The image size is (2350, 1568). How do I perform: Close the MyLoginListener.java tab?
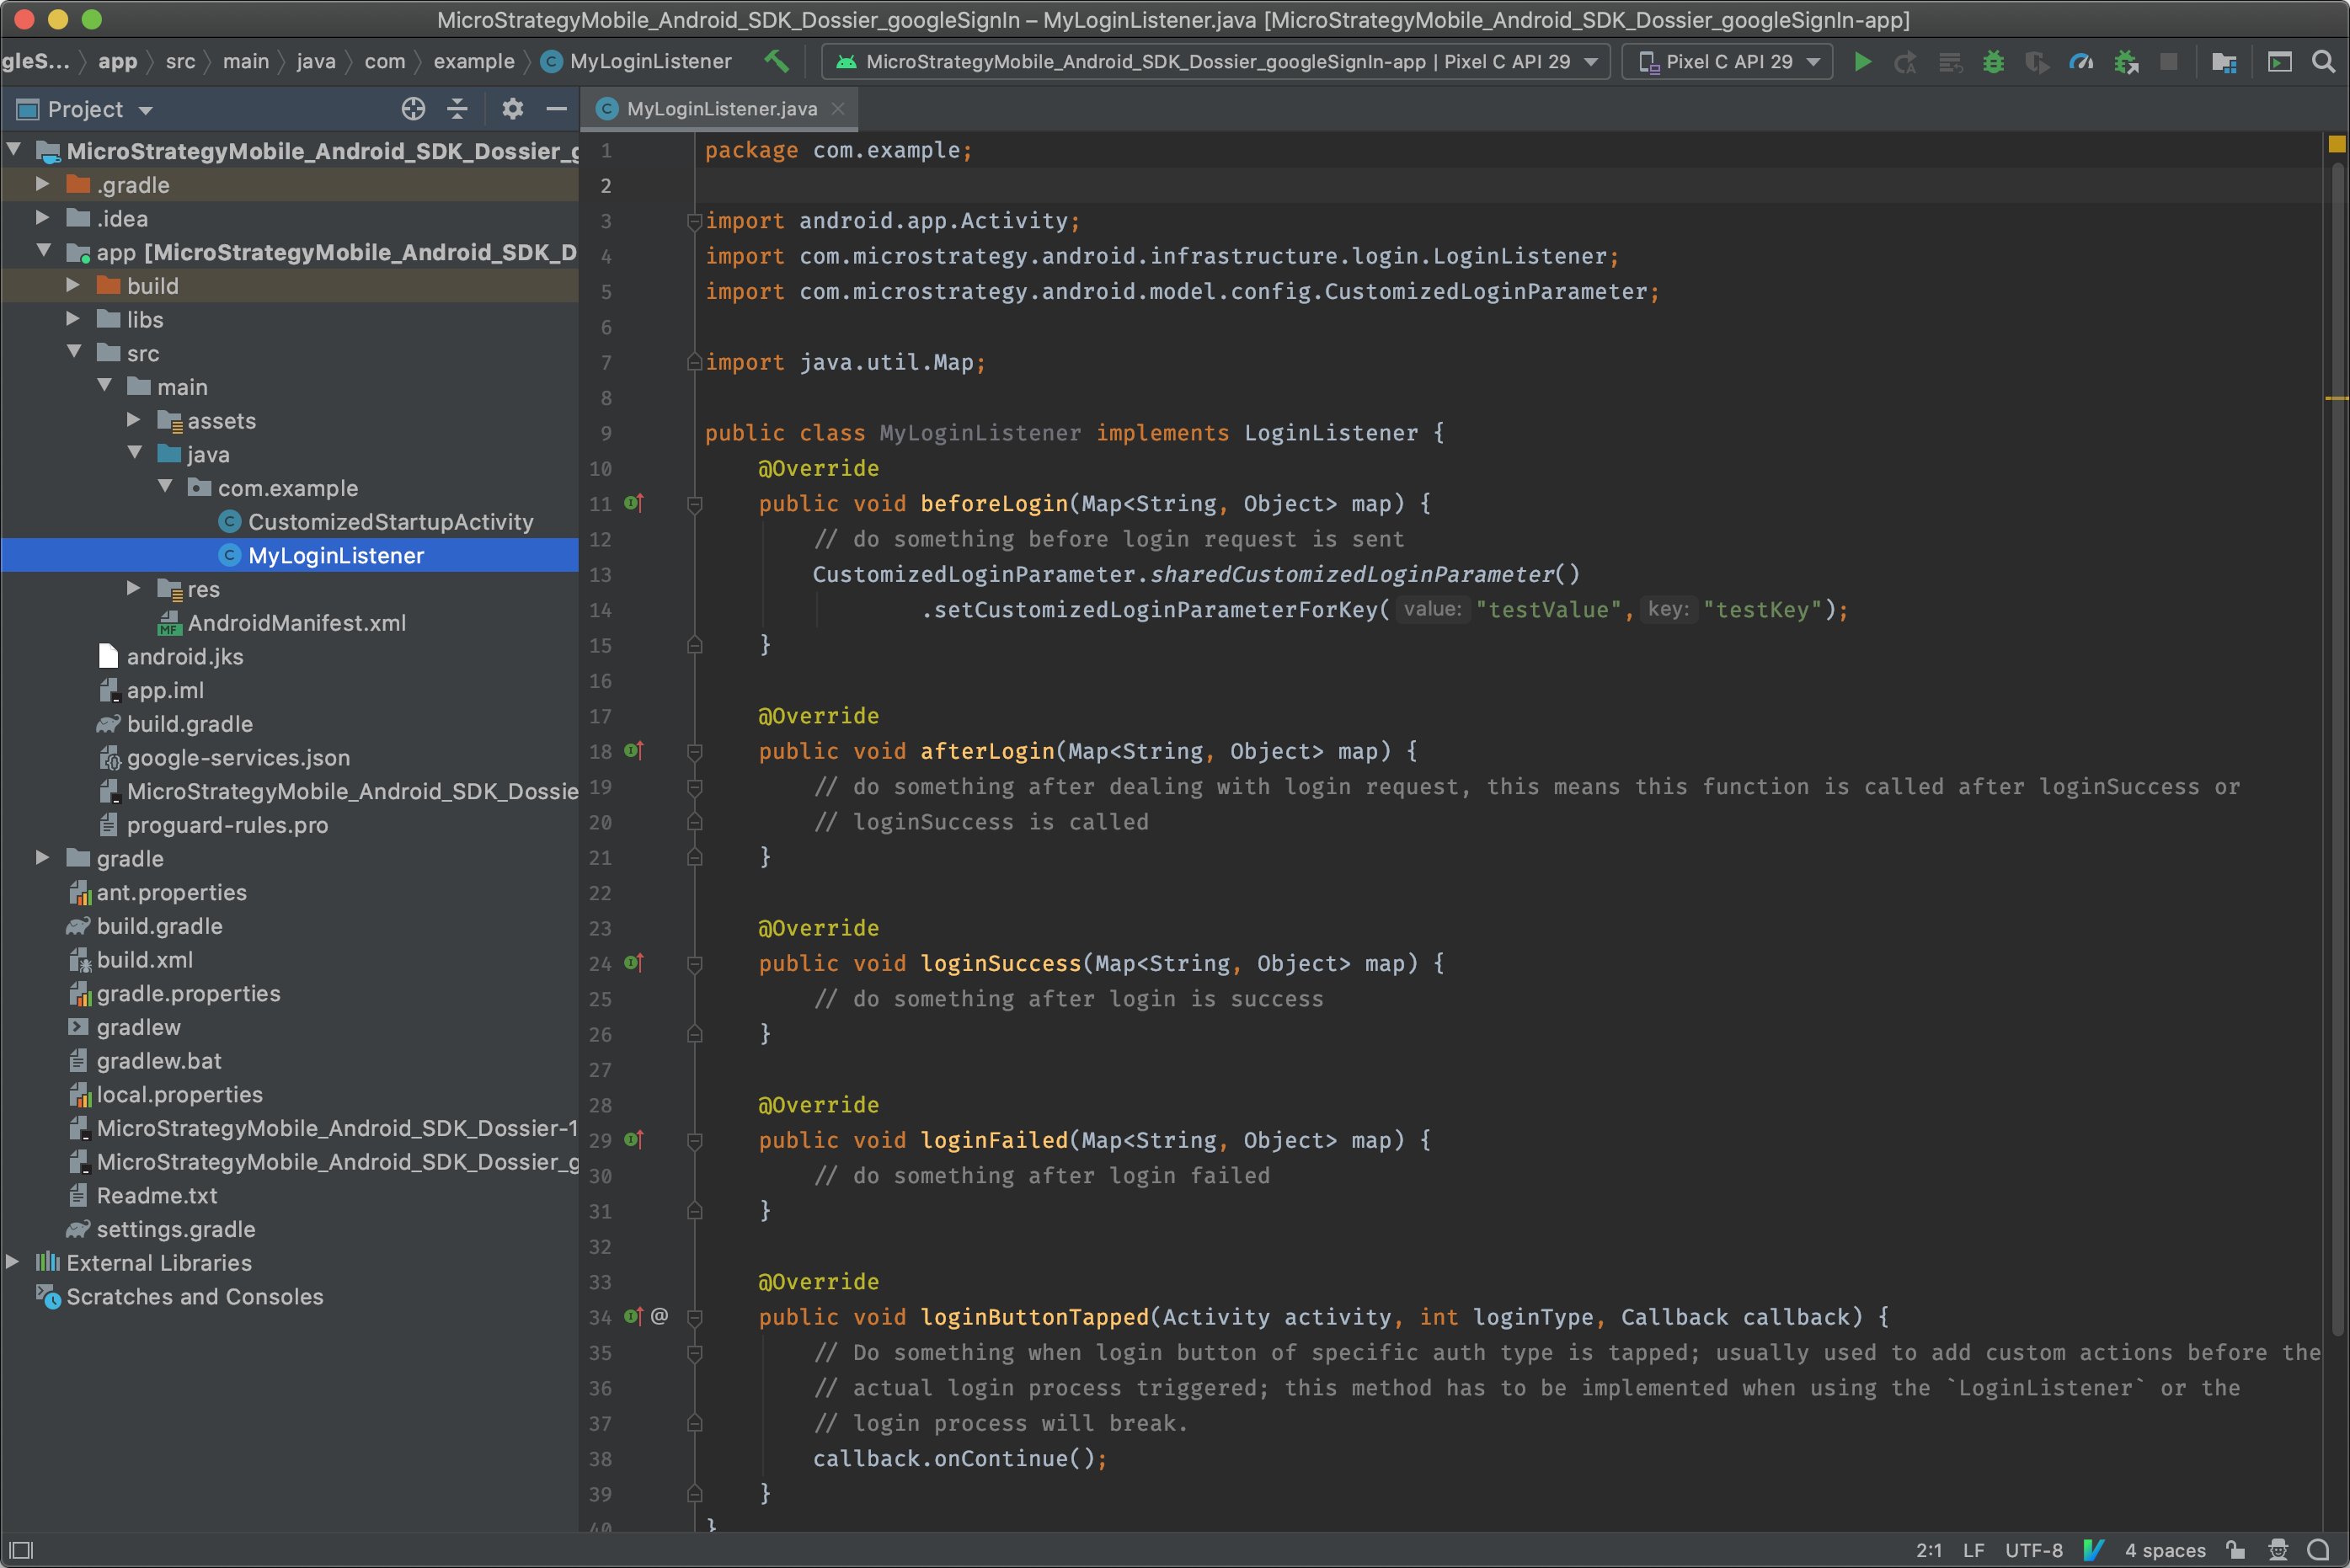click(839, 109)
